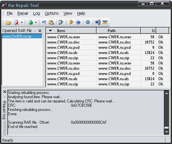Expand dropdown arrow next to repair icon
Screen dimensions: 172x144
tap(36, 22)
